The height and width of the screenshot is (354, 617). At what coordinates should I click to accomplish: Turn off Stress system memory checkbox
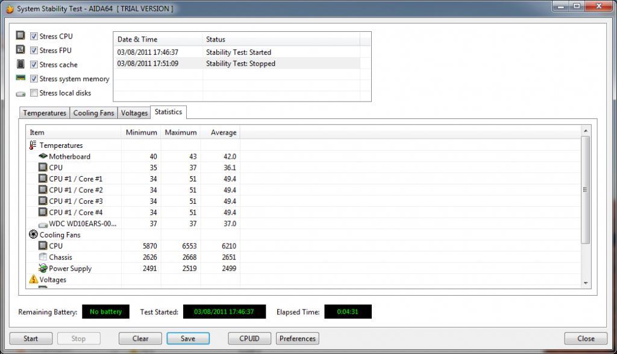(34, 79)
